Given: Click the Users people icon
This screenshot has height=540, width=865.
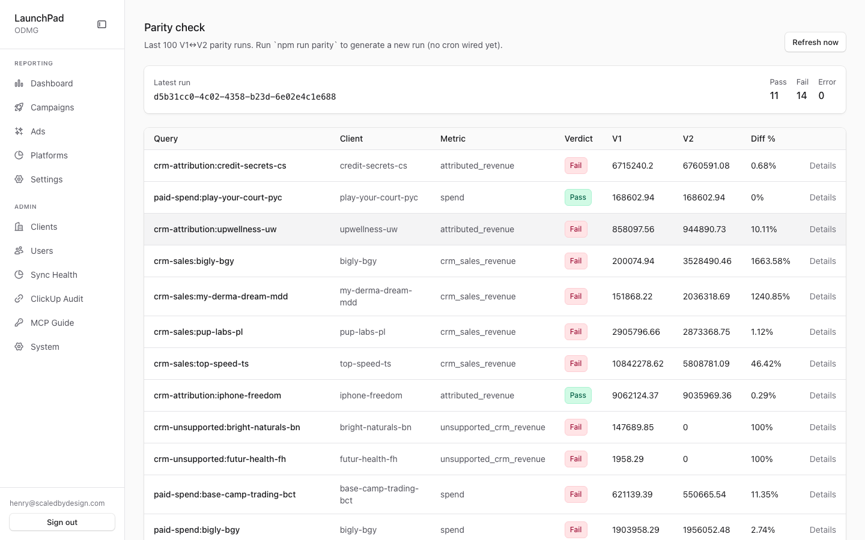Looking at the screenshot, I should coord(19,251).
